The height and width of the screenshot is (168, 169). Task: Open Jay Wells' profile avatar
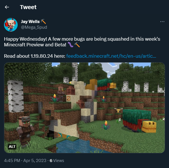tap(11, 25)
